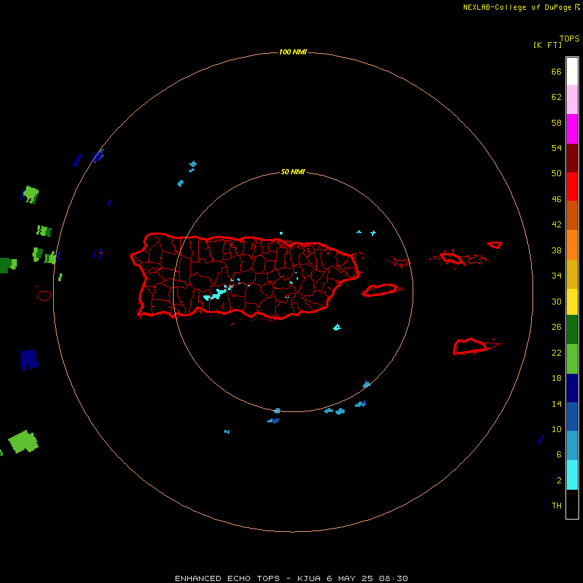Click the TOPS legend title
Image resolution: width=583 pixels, height=583 pixels.
click(569, 38)
